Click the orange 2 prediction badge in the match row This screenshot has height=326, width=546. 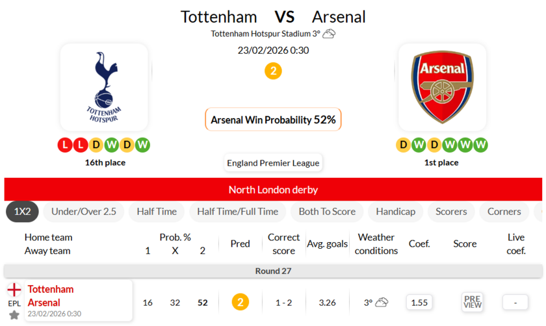pyautogui.click(x=240, y=302)
